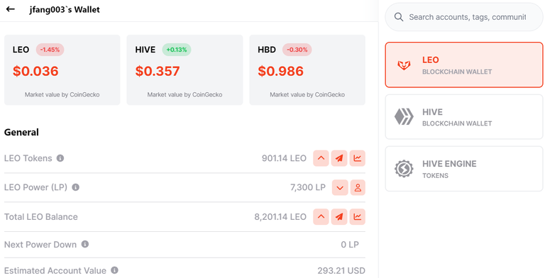Click the LEO lion logo icon
The height and width of the screenshot is (278, 545).
click(x=404, y=65)
